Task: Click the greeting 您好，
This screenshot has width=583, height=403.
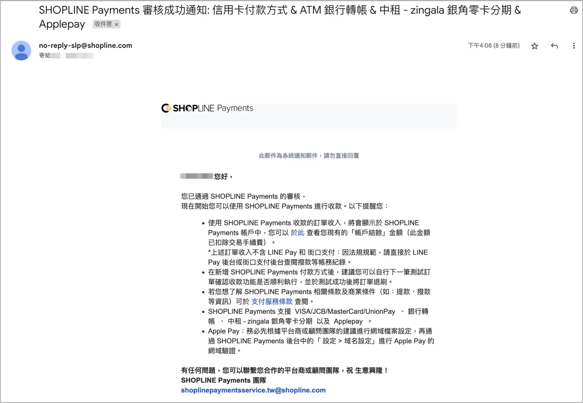Action: (x=223, y=177)
